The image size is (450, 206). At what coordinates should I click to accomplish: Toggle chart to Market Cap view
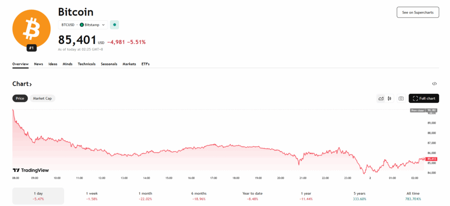tap(42, 99)
